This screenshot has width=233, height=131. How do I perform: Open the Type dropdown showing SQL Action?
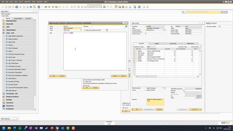pos(81,30)
